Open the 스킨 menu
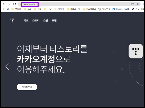Screen dimensions: 145x108 point(46,20)
